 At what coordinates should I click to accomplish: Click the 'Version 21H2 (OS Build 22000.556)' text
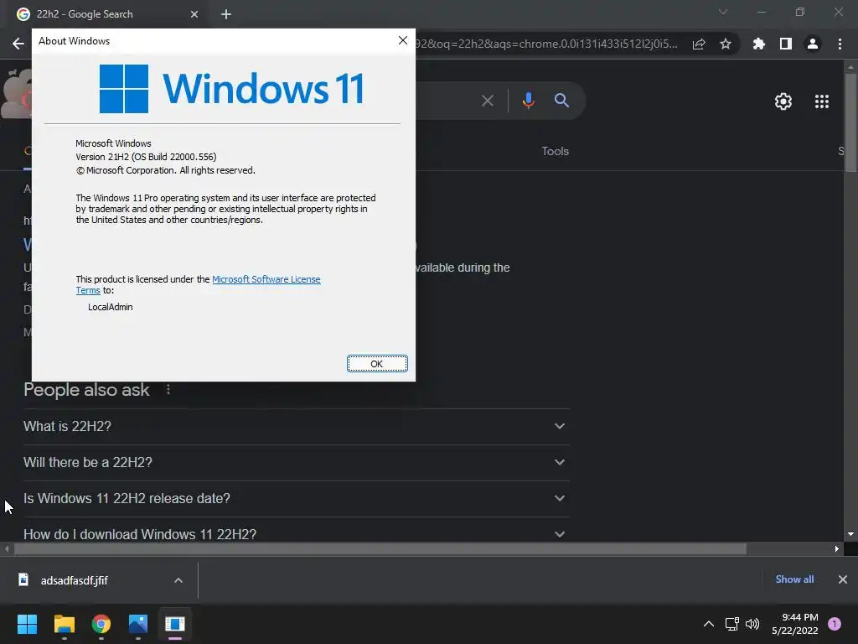(x=146, y=157)
